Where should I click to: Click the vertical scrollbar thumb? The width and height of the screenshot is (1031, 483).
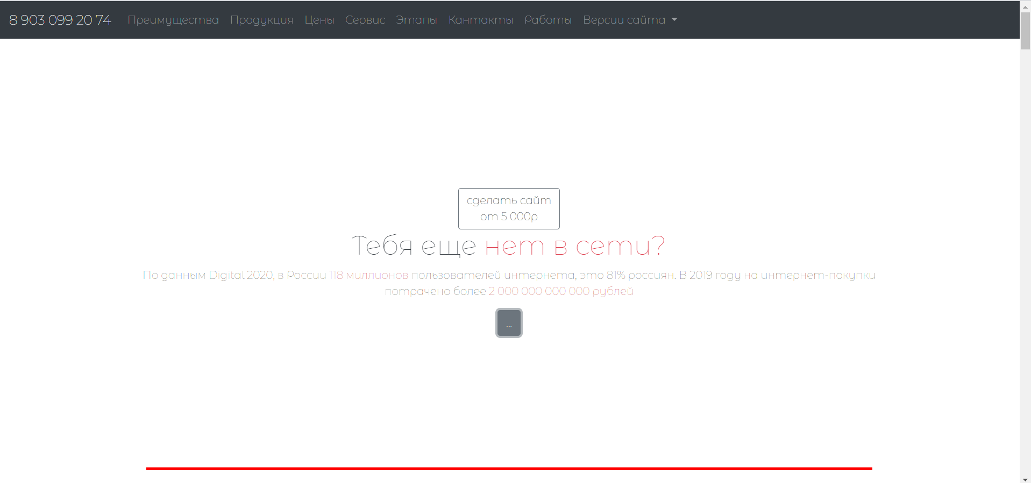[x=1025, y=30]
